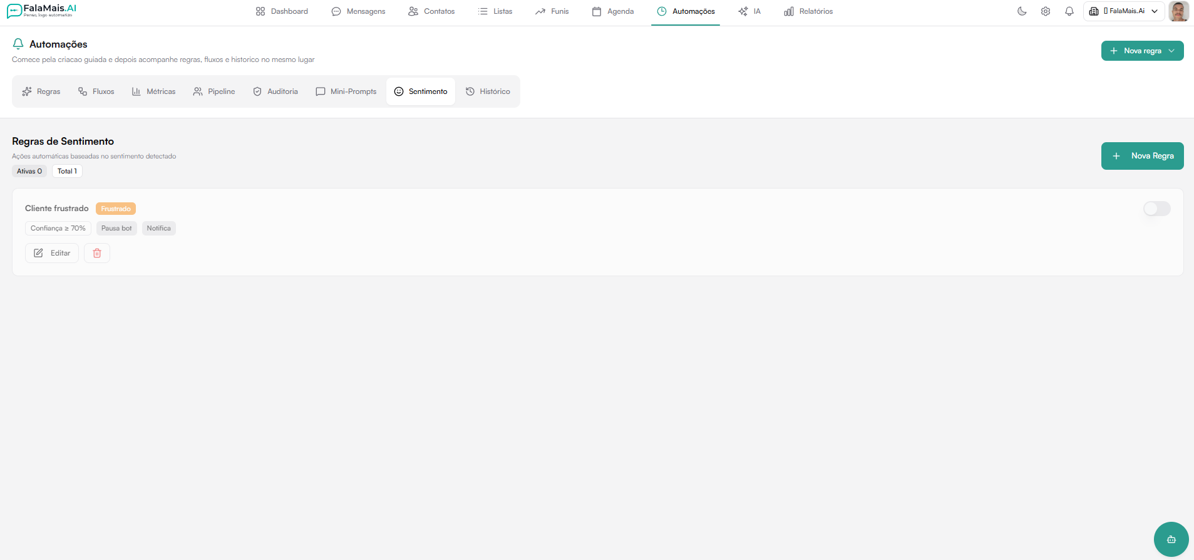Click the Regras de Sentimento heading
1194x560 pixels.
(x=63, y=142)
